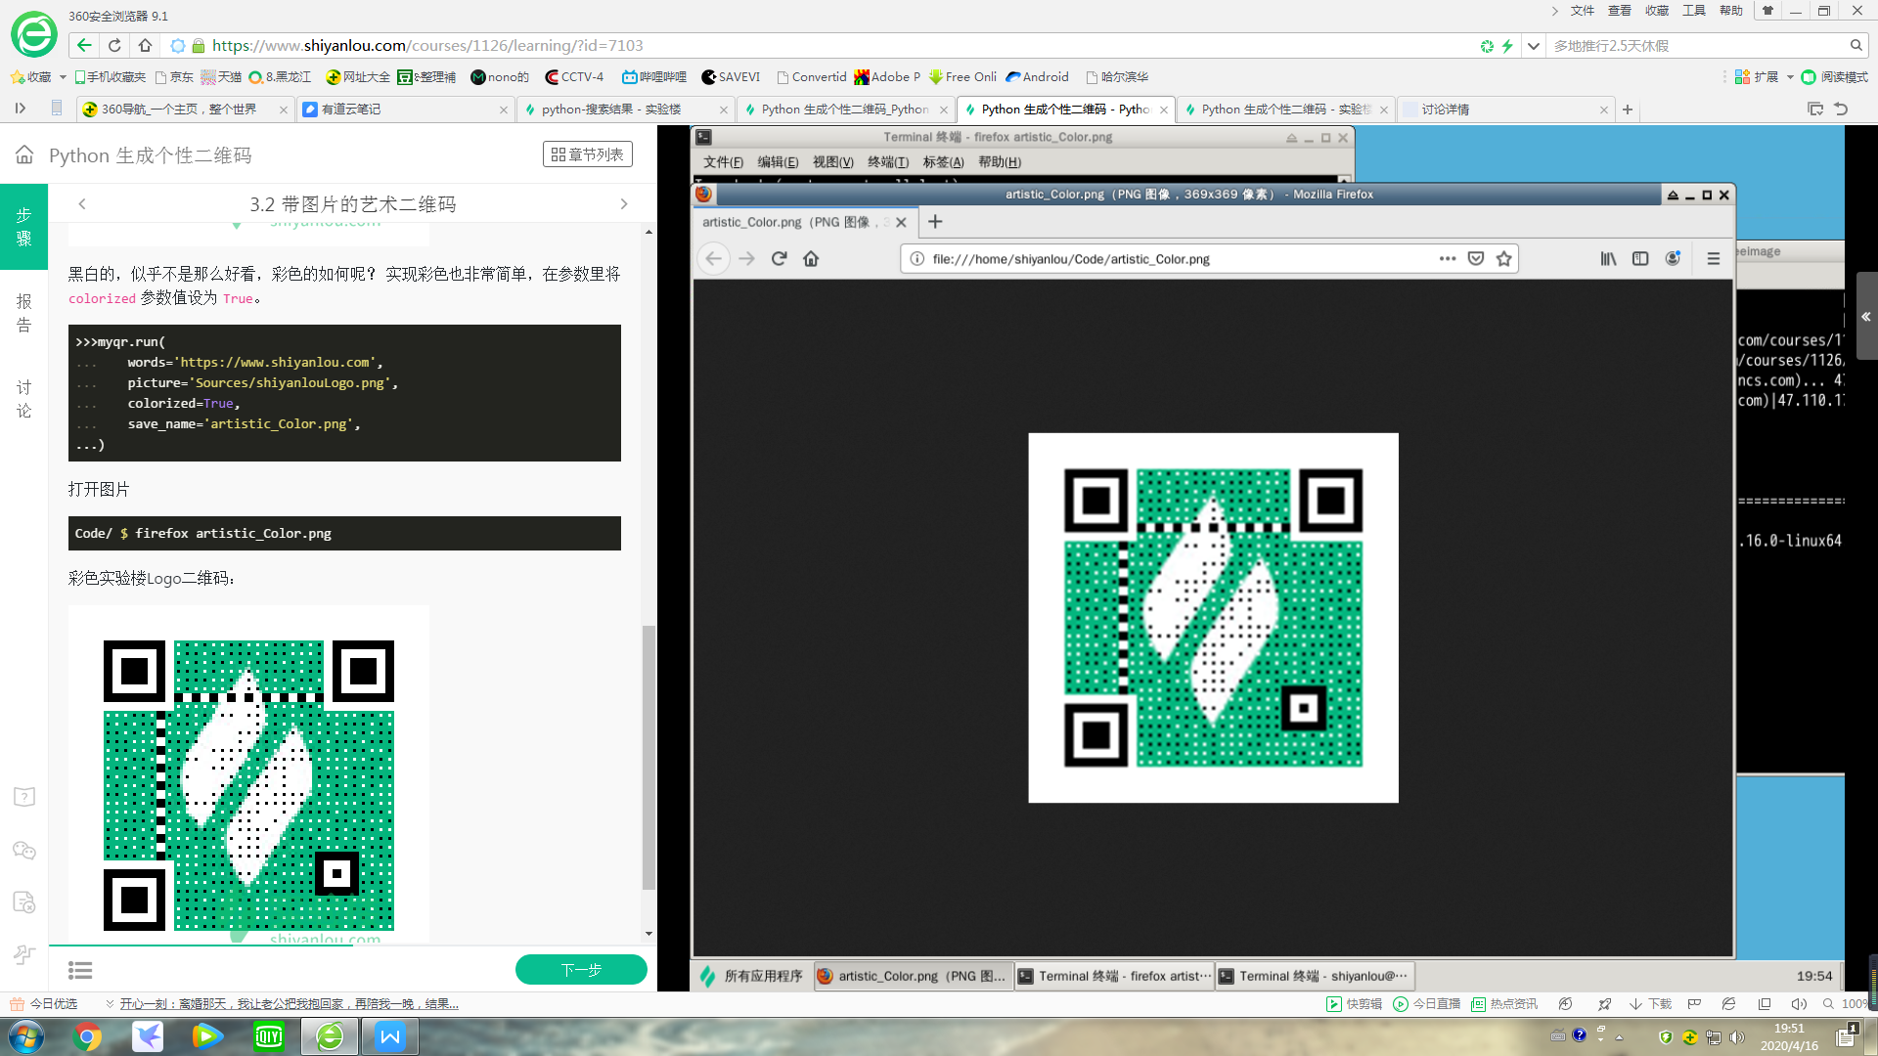Toggle Firefox sidebar icon

1640,259
